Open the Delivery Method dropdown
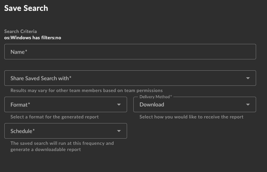This screenshot has width=267, height=172. point(195,104)
